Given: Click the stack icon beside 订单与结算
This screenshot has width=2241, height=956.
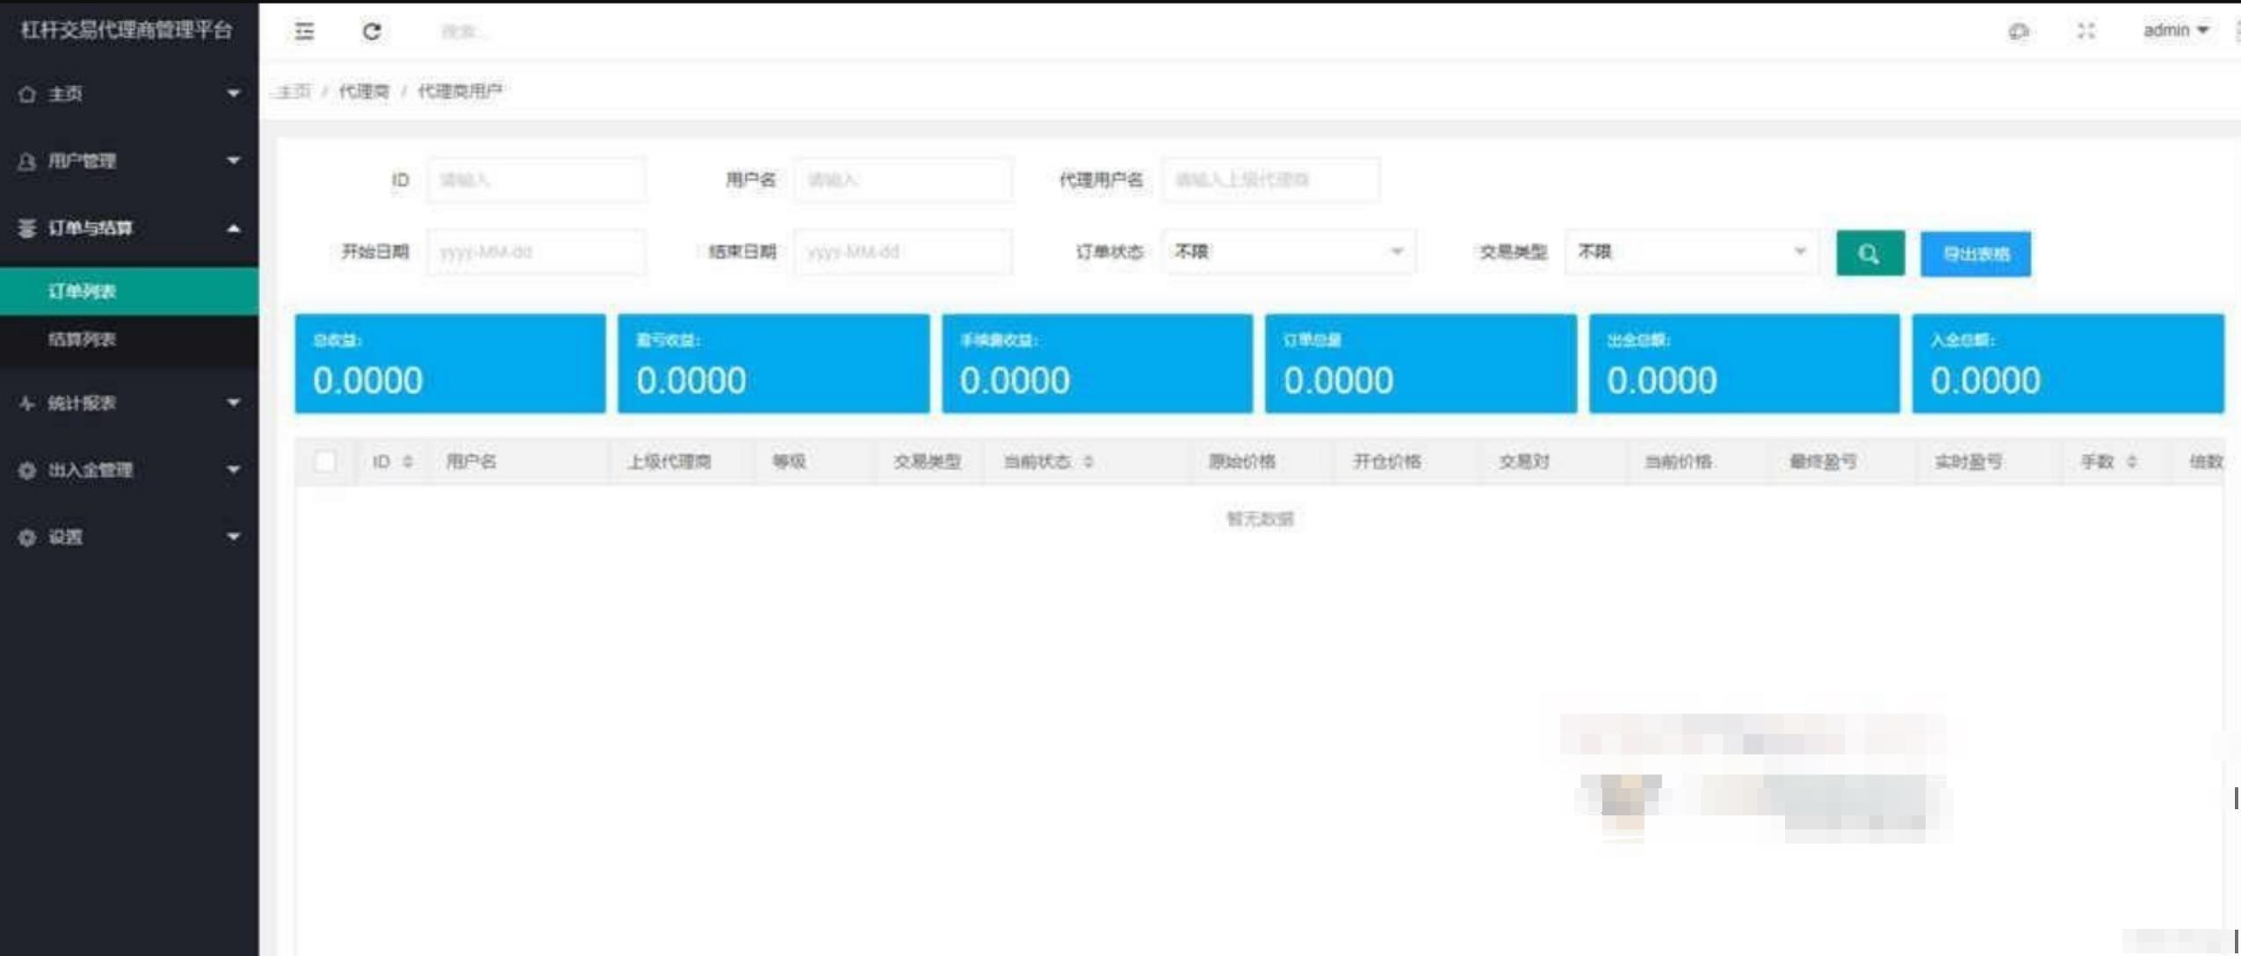Looking at the screenshot, I should tap(27, 228).
